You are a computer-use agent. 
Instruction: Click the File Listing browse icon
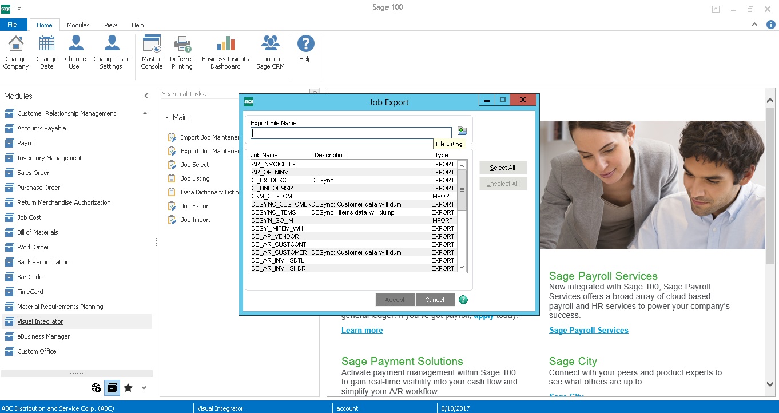462,132
